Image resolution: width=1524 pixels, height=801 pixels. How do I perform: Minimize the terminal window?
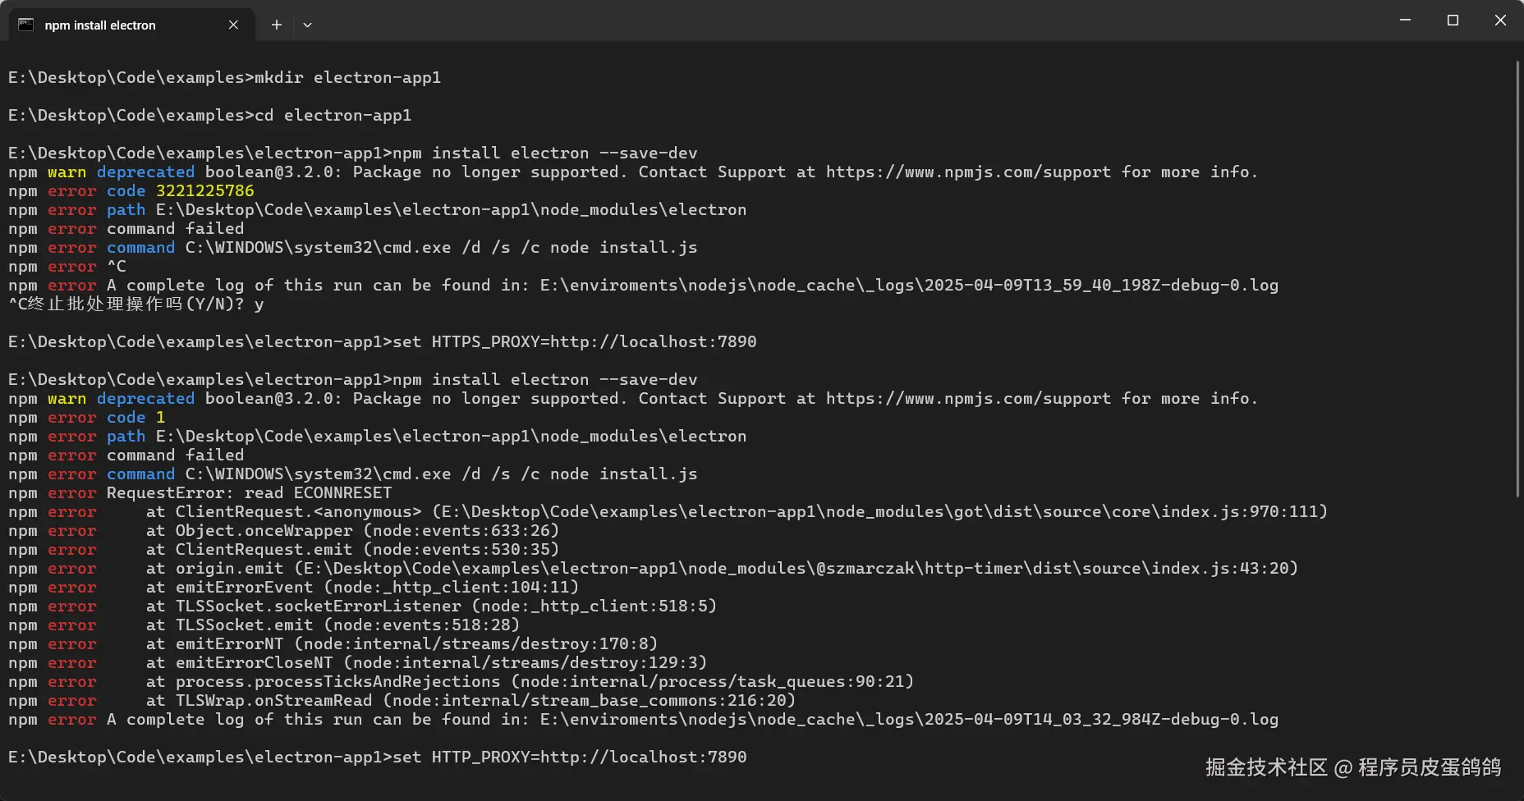tap(1405, 20)
